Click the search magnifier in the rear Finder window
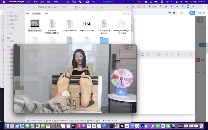 point(191,55)
